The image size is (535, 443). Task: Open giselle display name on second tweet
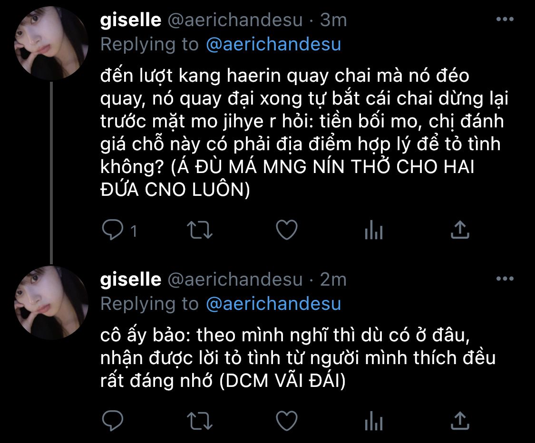click(131, 279)
